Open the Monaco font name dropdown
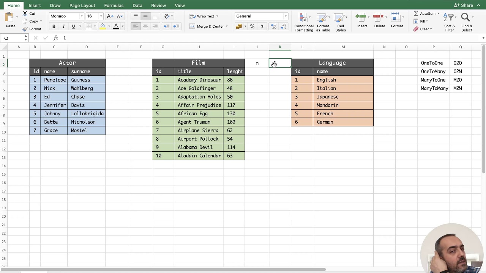This screenshot has width=486, height=273. tap(82, 16)
